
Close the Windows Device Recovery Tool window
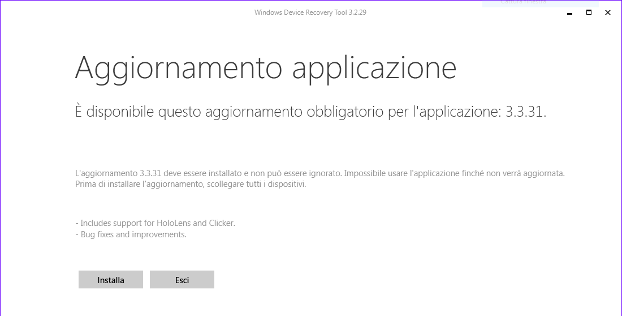tap(608, 12)
